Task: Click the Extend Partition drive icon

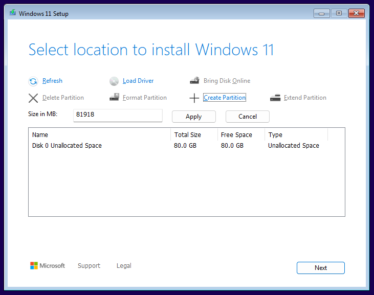Action: point(275,98)
